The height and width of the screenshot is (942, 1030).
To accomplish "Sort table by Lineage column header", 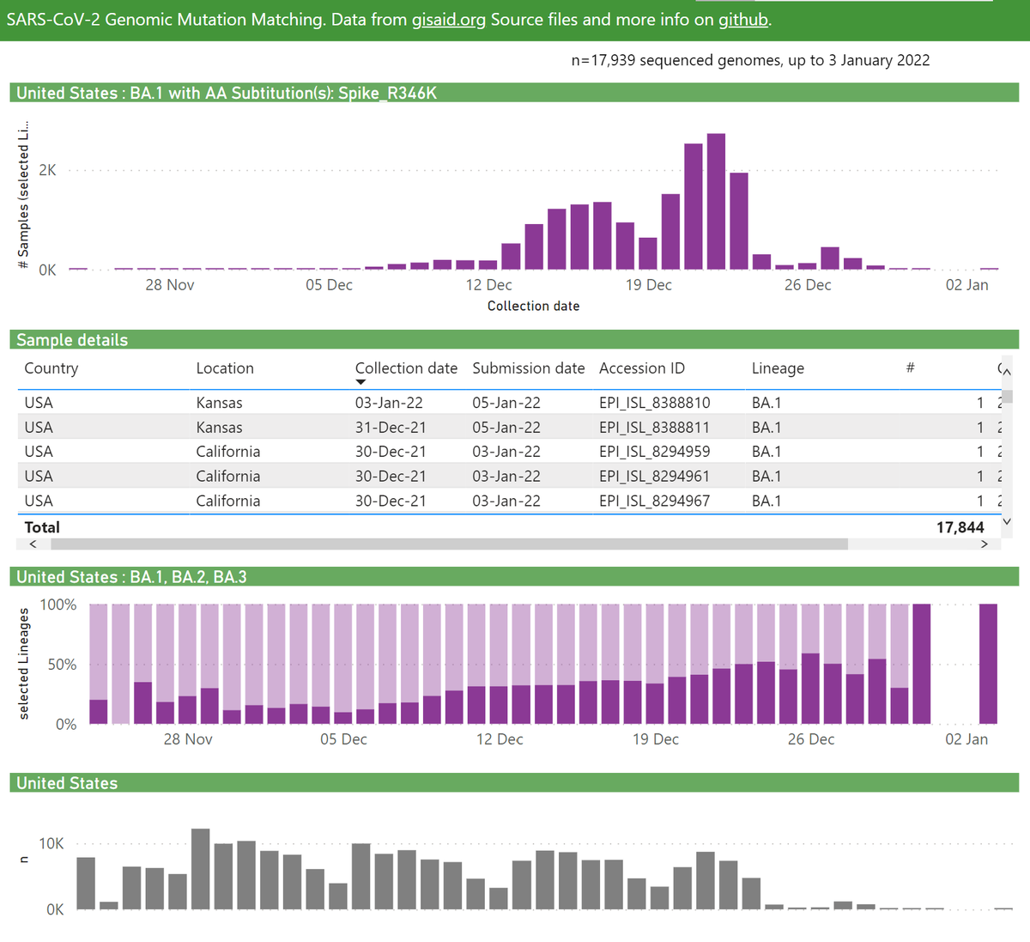I will pos(778,368).
